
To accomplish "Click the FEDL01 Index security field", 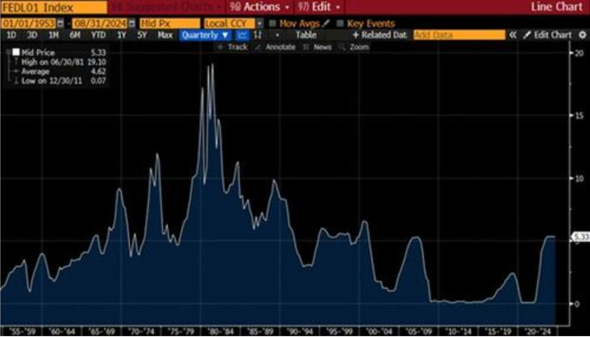I will [54, 7].
